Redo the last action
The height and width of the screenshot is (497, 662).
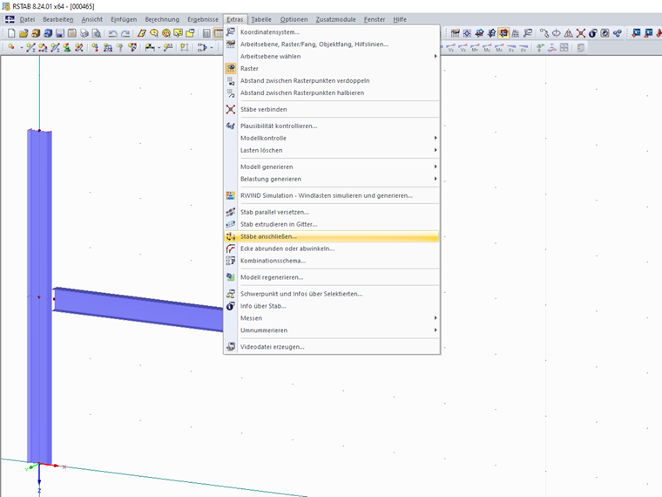(x=125, y=33)
